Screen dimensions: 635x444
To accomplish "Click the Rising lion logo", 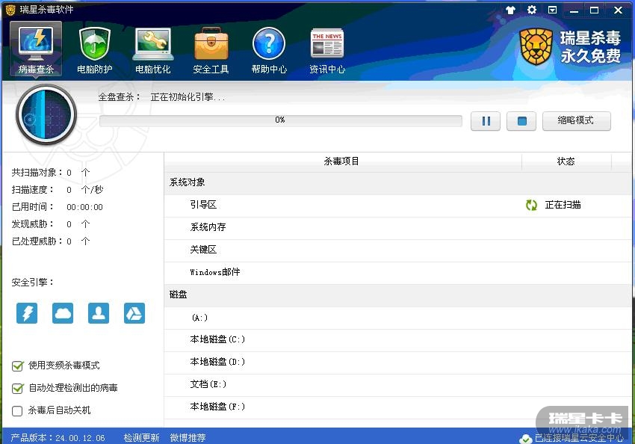I will click(536, 47).
